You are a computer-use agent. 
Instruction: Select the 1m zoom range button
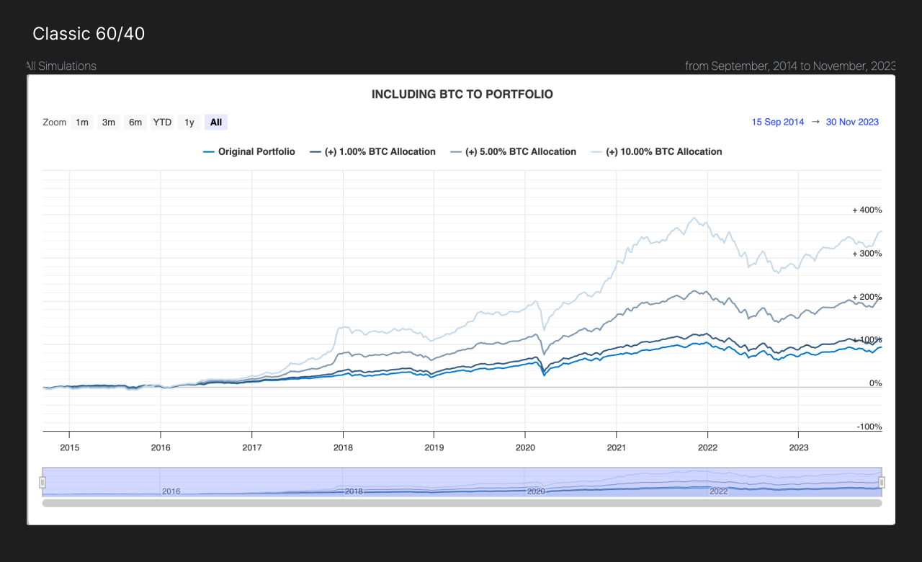pos(82,122)
